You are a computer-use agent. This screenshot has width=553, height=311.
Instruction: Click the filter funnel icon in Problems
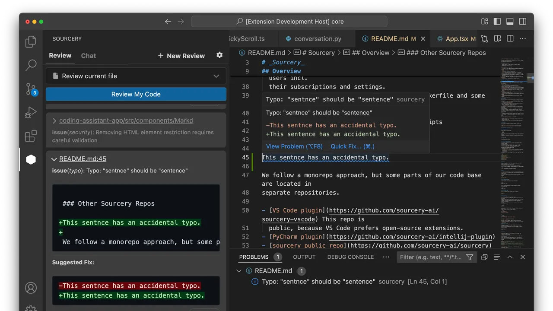pos(470,257)
